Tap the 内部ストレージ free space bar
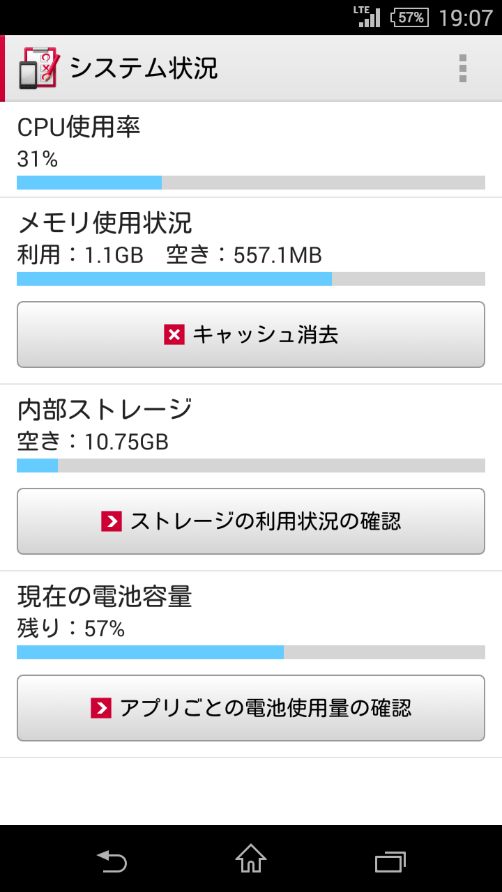This screenshot has height=892, width=502. [x=251, y=466]
